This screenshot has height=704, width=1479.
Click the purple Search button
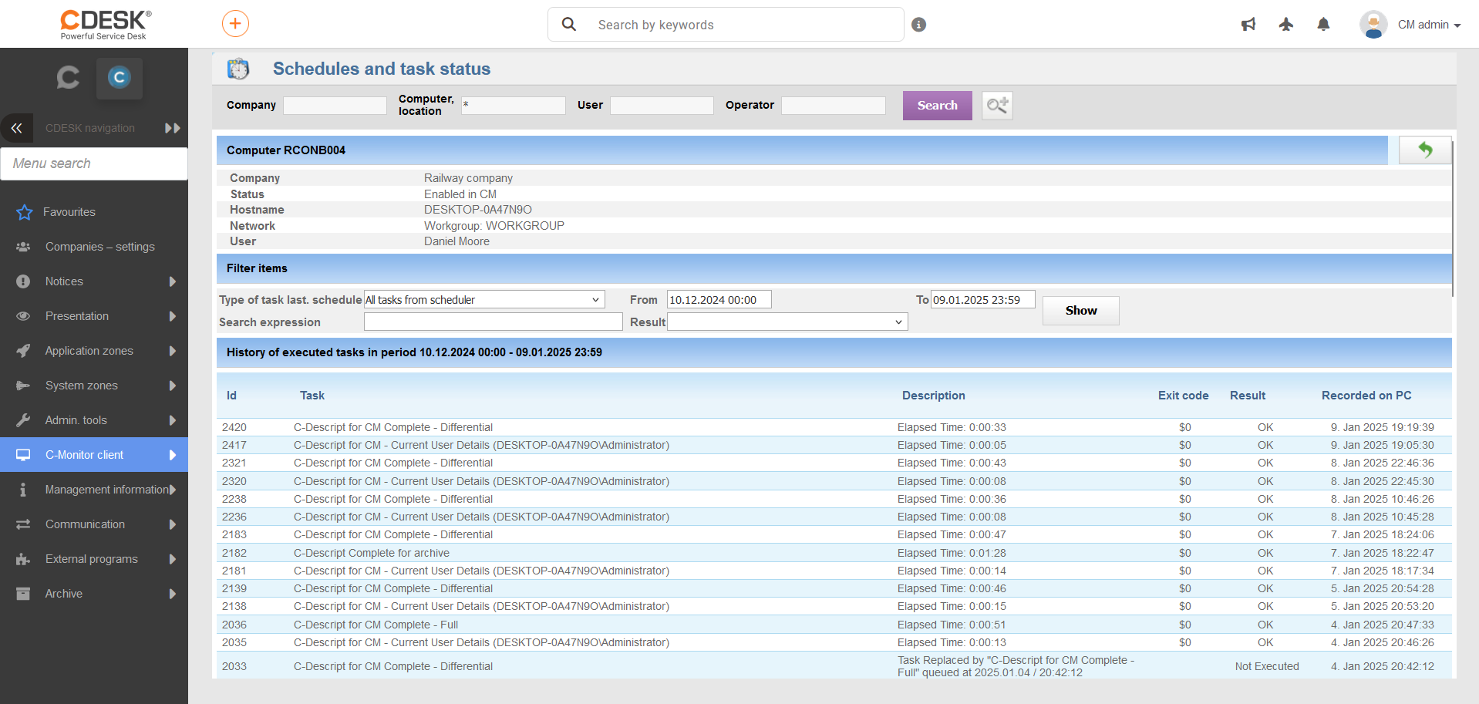click(x=937, y=106)
